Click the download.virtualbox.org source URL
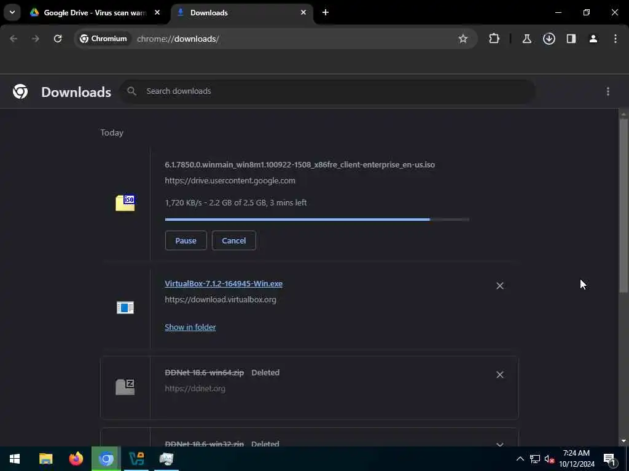The height and width of the screenshot is (471, 629). [x=221, y=299]
